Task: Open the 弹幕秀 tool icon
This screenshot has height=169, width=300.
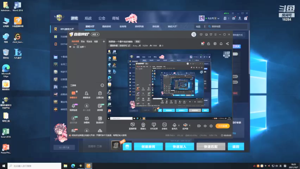Action: 87,120
